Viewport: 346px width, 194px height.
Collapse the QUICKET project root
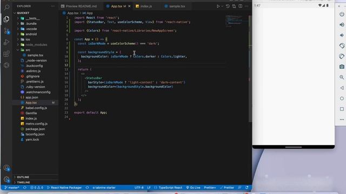tap(23, 13)
